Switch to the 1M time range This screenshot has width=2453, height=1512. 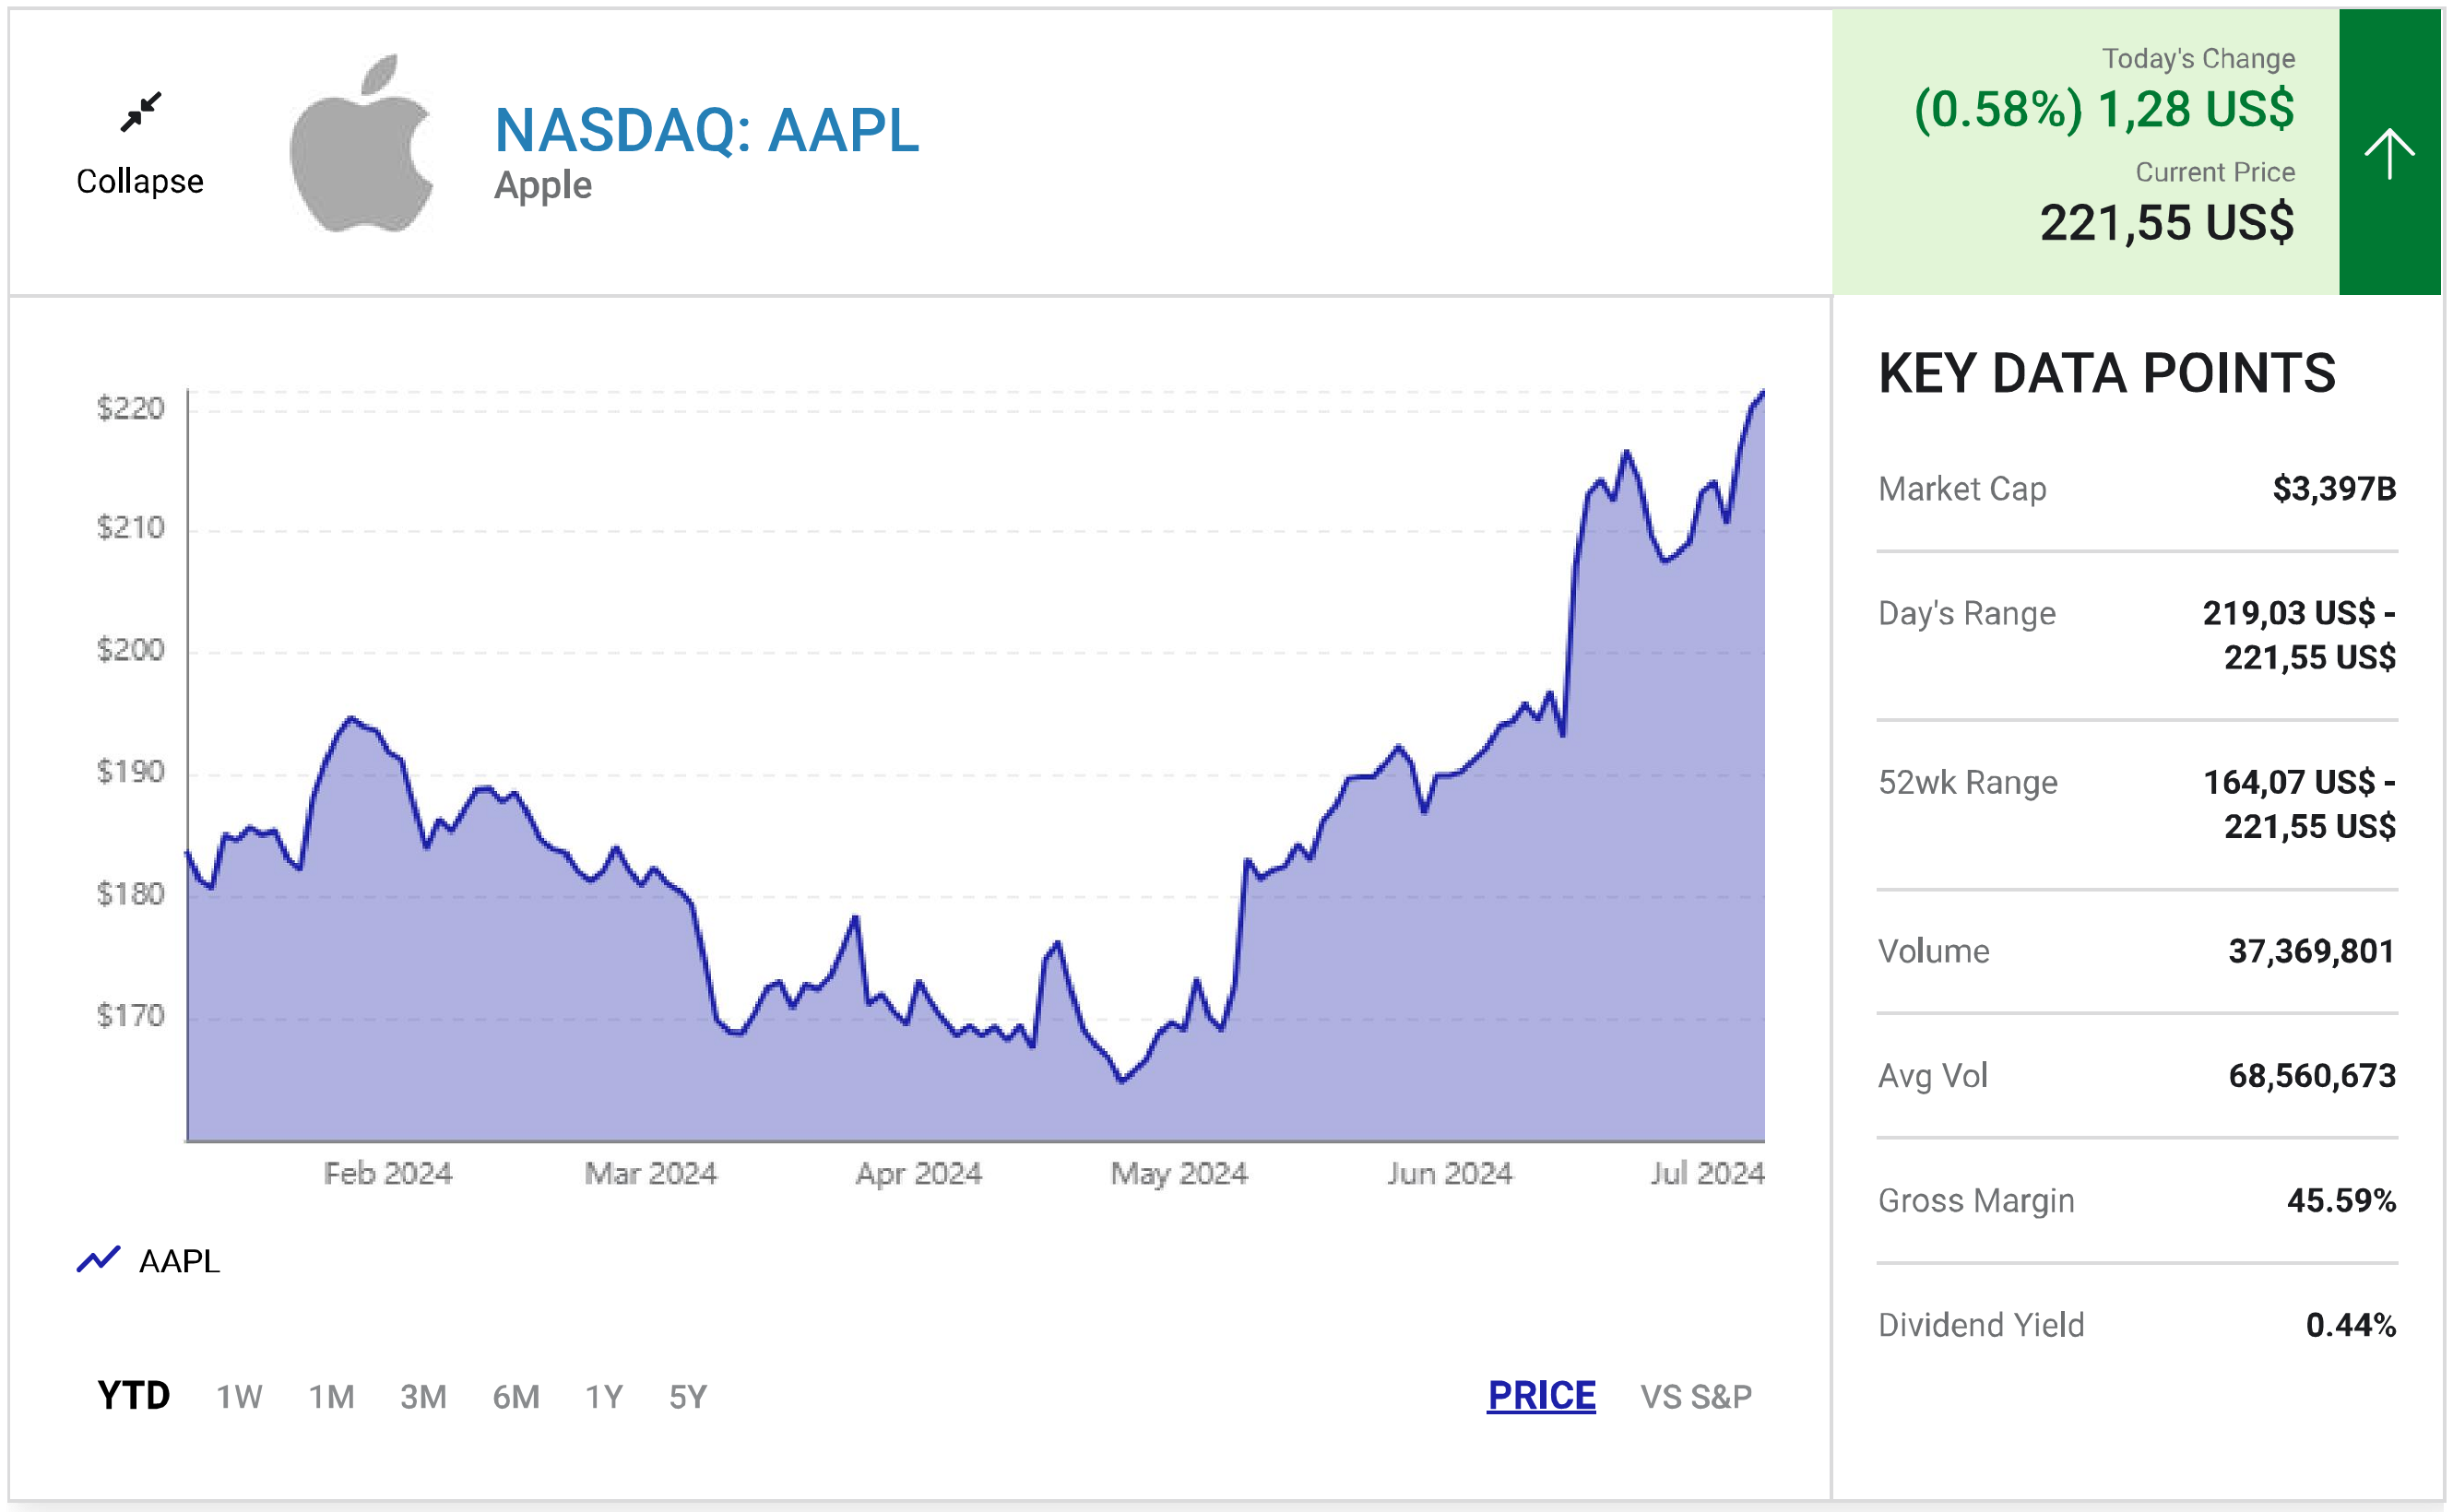point(331,1396)
